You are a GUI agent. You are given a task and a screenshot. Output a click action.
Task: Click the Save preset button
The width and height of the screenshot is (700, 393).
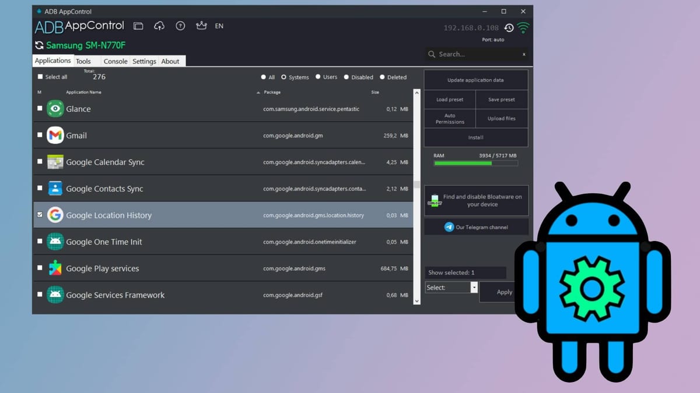click(502, 100)
